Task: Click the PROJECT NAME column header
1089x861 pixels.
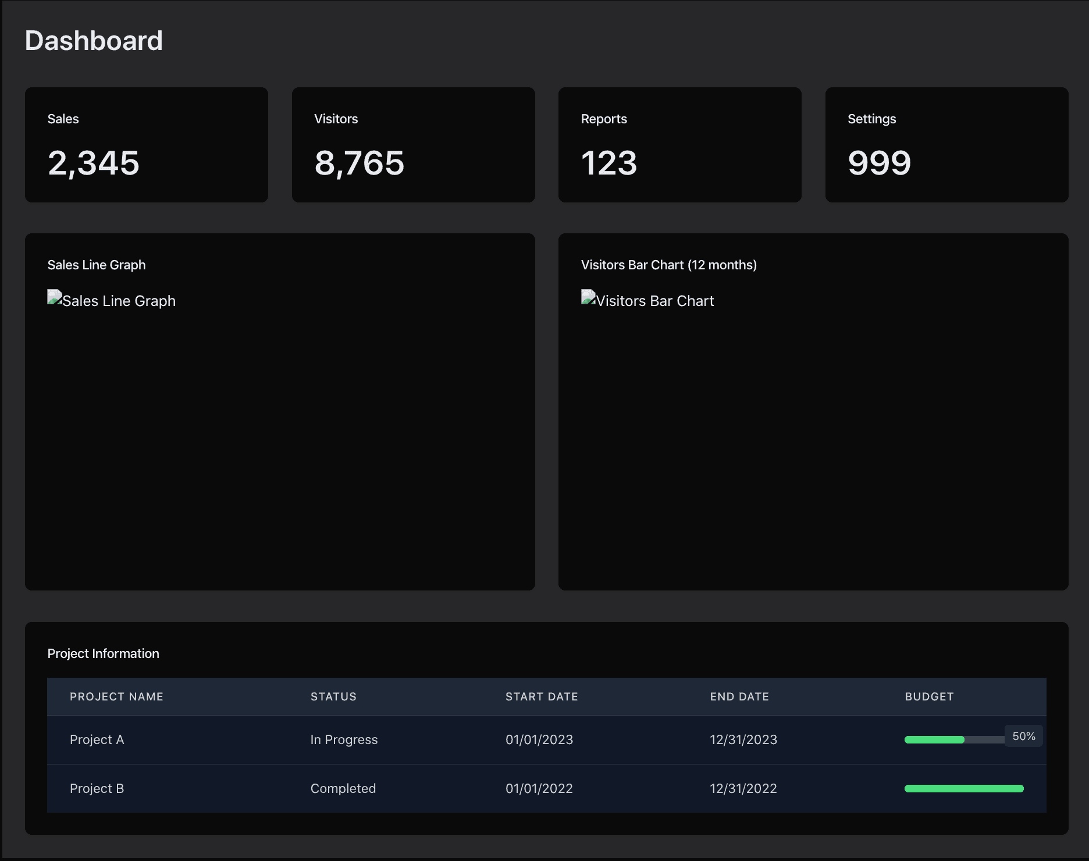Action: pos(116,696)
